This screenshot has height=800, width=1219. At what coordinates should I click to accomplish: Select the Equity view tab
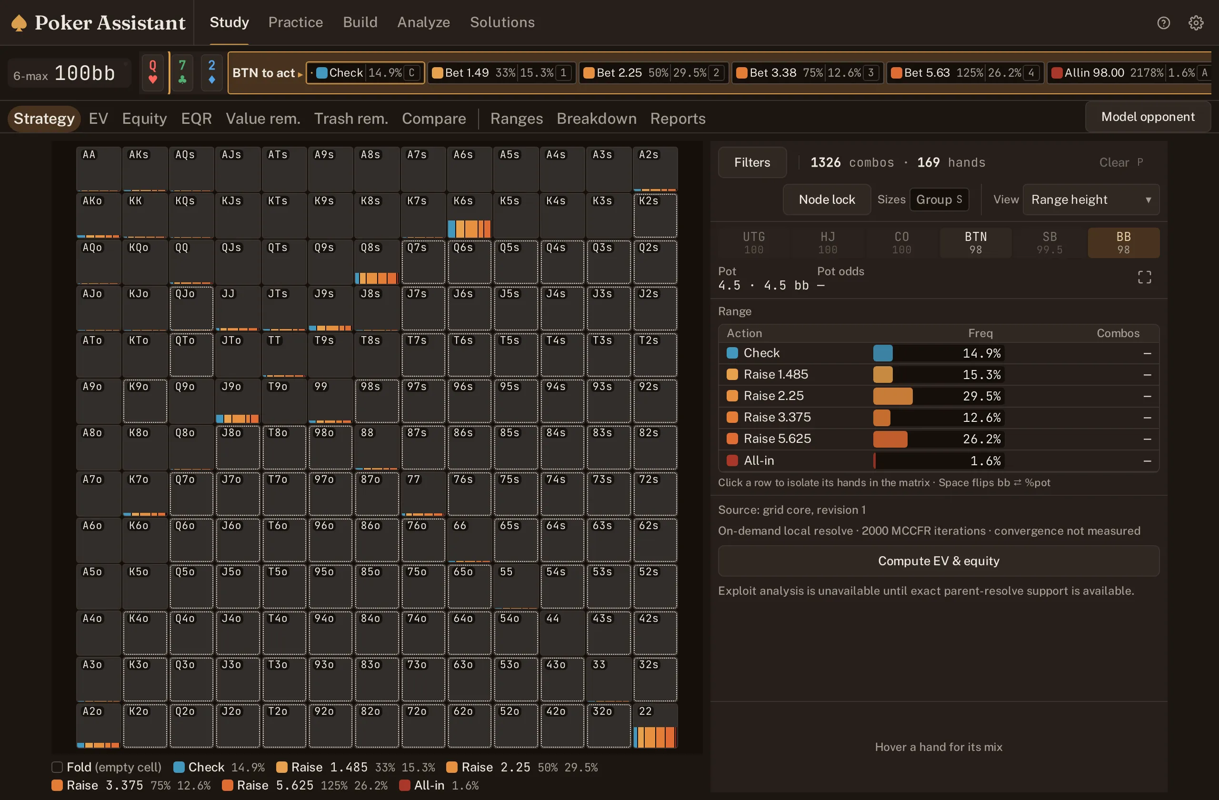click(x=144, y=118)
